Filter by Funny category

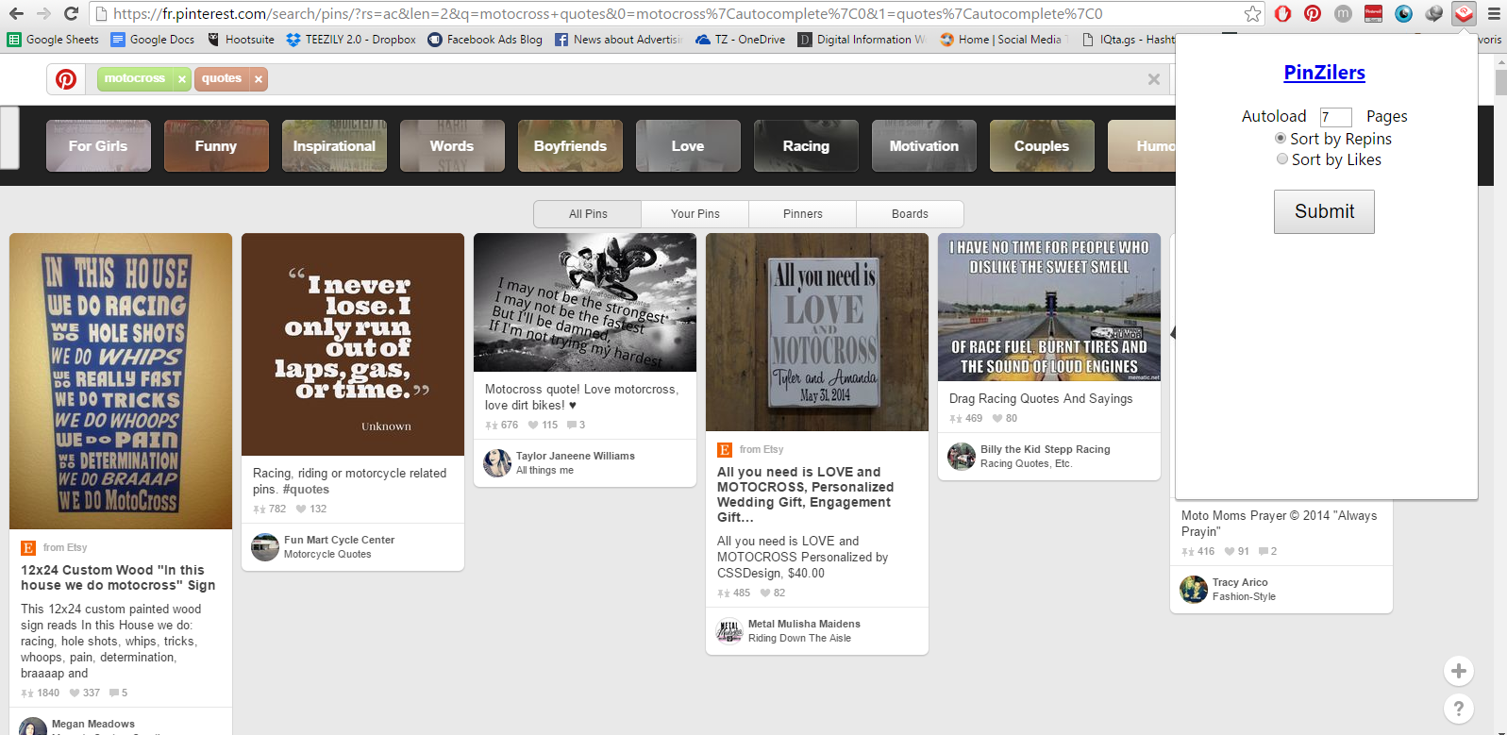pyautogui.click(x=216, y=146)
